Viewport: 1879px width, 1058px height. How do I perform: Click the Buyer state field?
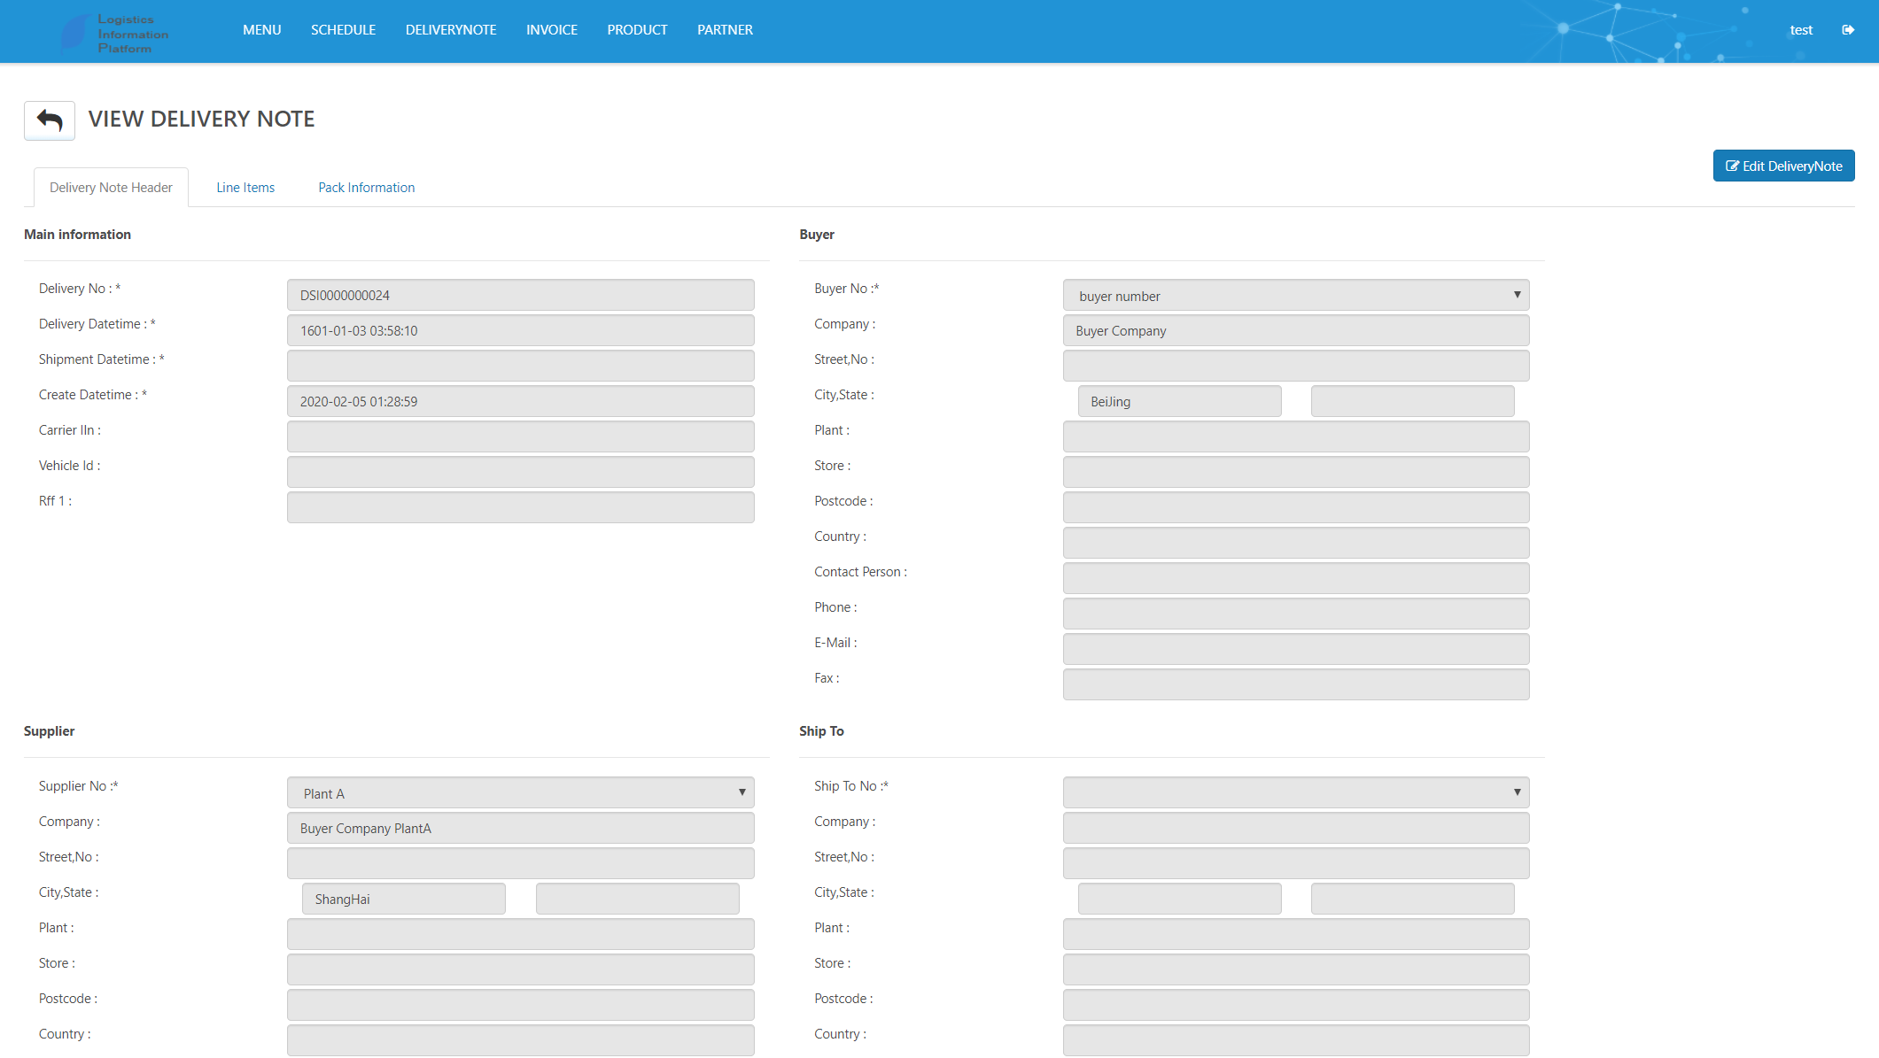(x=1413, y=402)
